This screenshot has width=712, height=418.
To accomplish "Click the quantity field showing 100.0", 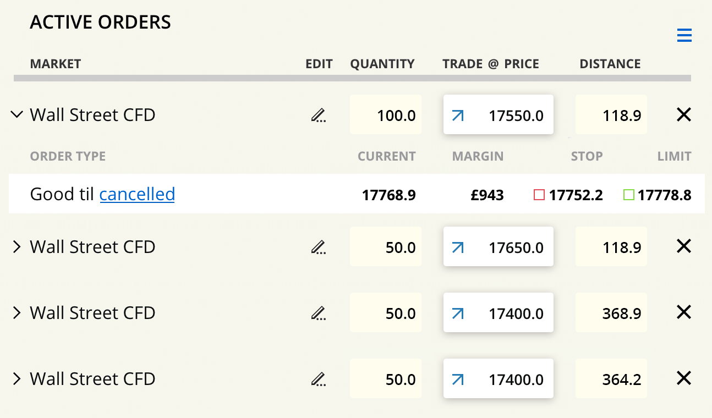I will point(386,115).
